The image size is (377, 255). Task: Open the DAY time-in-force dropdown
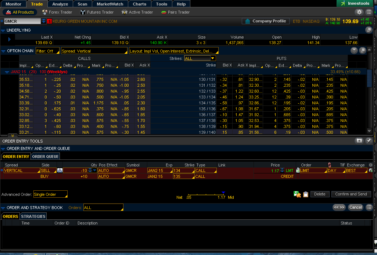(x=336, y=170)
